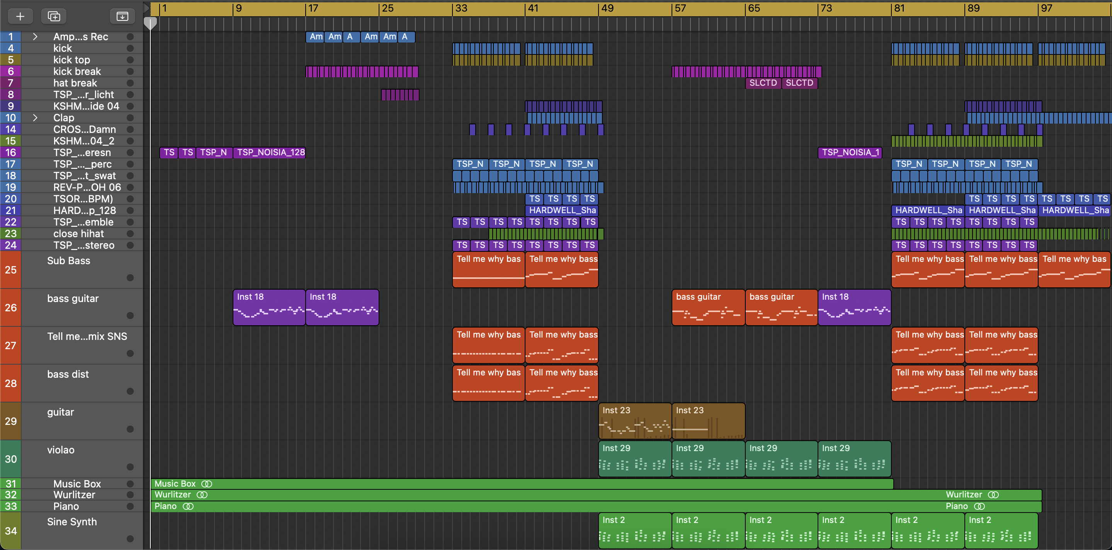Click the Global Tracks/import button above track list
The image size is (1112, 550).
(122, 16)
